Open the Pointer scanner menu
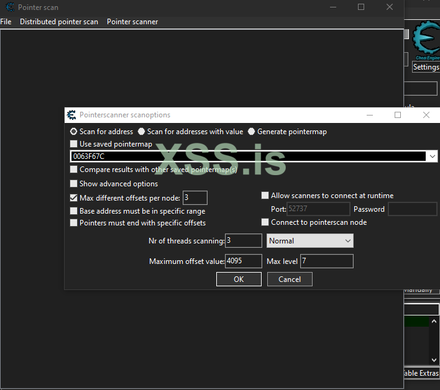This screenshot has height=390, width=440. pyautogui.click(x=132, y=22)
